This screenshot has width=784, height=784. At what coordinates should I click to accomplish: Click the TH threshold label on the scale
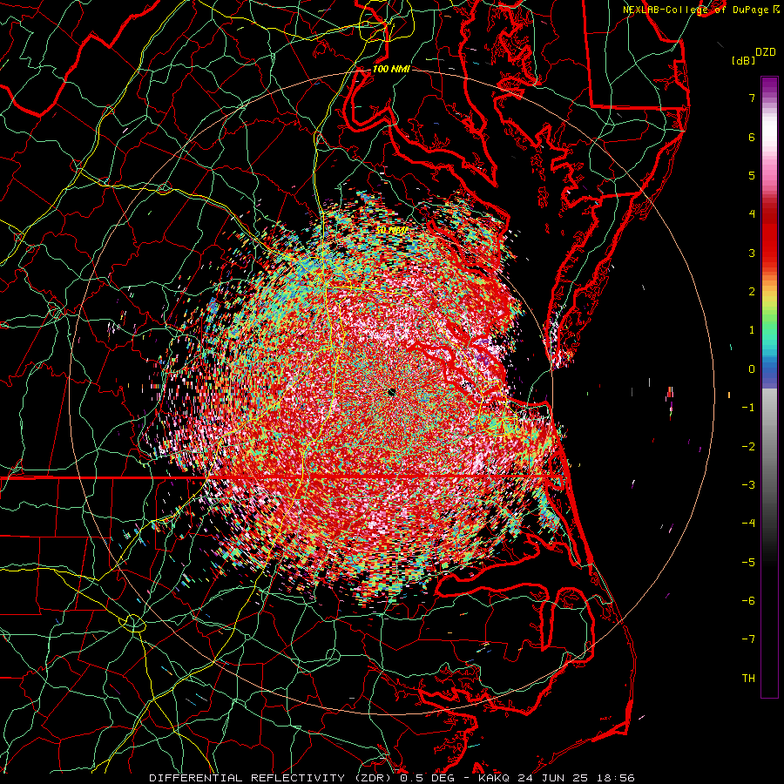coord(748,679)
